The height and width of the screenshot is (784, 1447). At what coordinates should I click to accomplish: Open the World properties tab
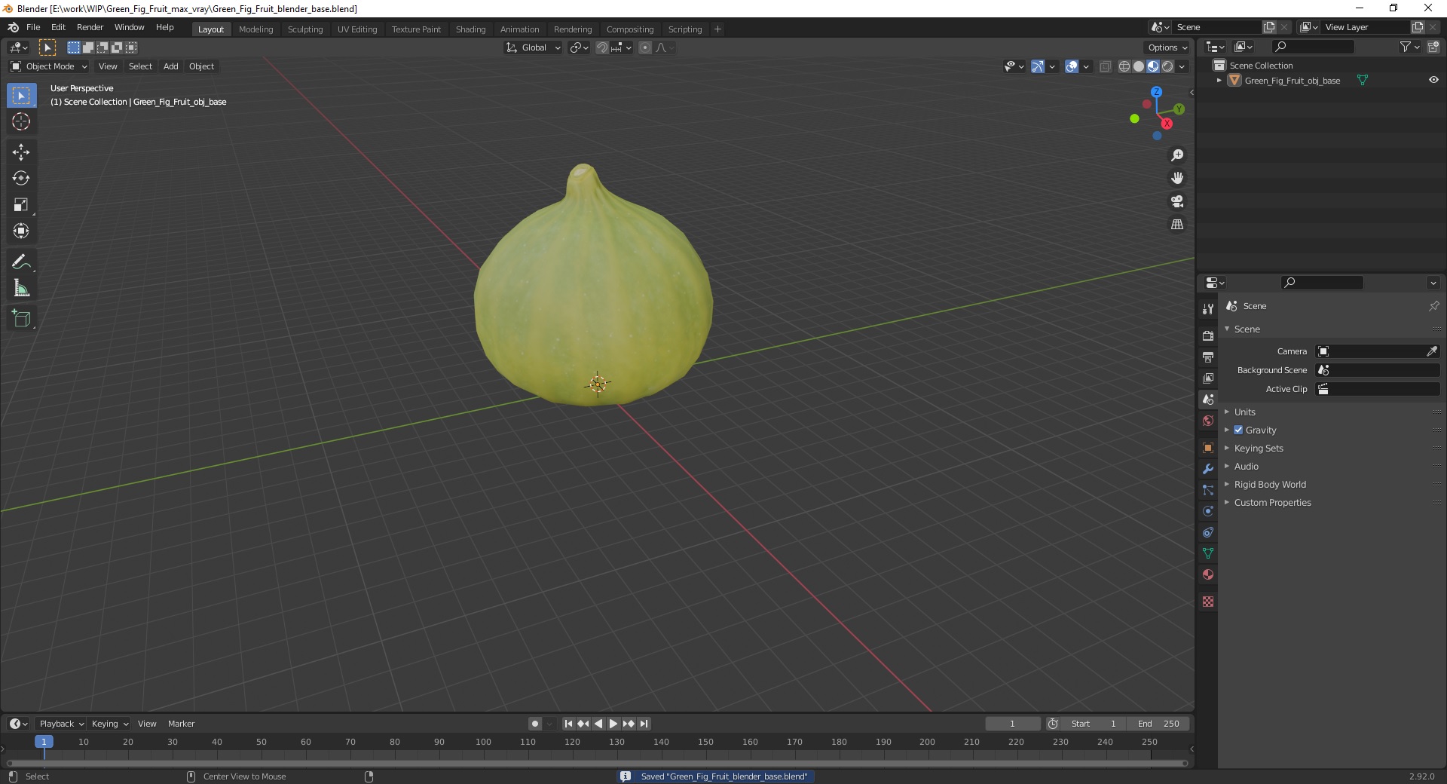[x=1208, y=421]
